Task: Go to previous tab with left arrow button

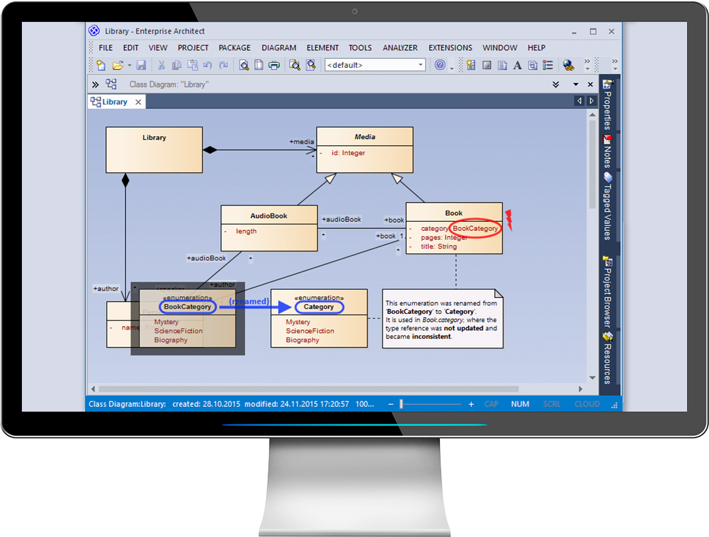Action: point(579,101)
